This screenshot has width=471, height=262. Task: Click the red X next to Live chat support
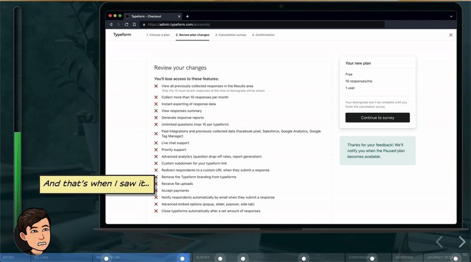pos(156,143)
